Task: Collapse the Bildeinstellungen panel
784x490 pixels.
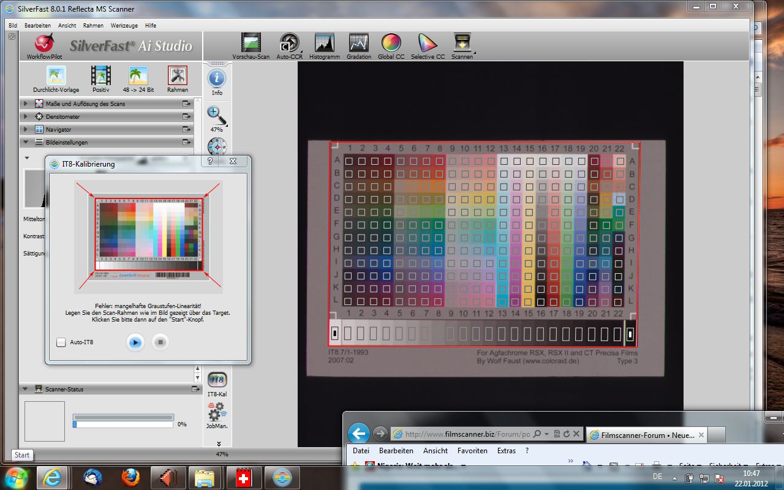Action: pos(26,142)
